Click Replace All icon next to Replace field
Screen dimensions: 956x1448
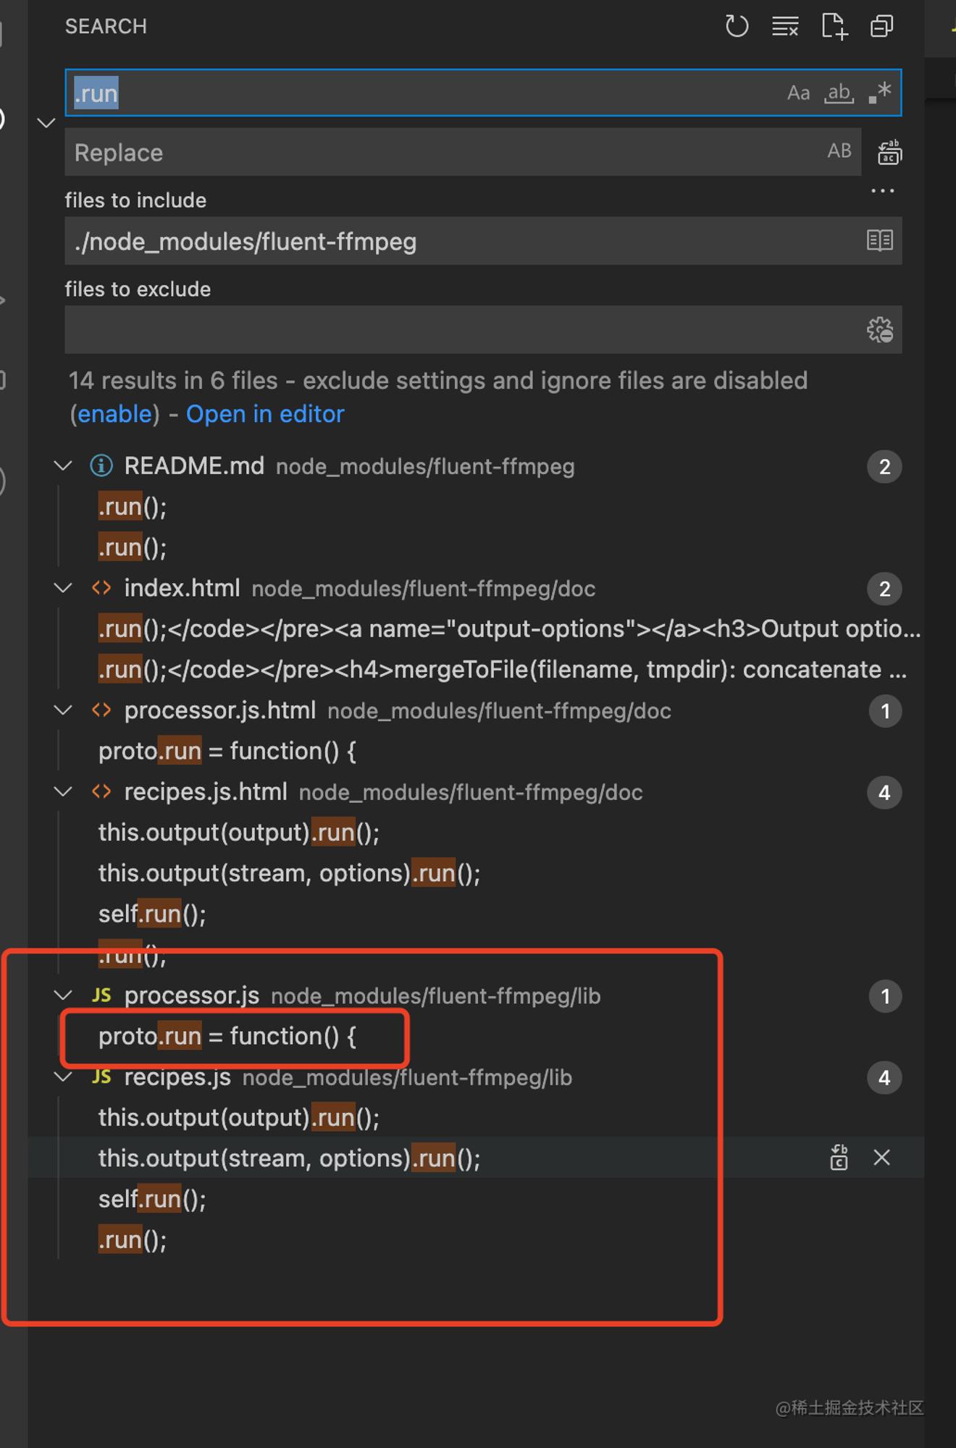889,152
